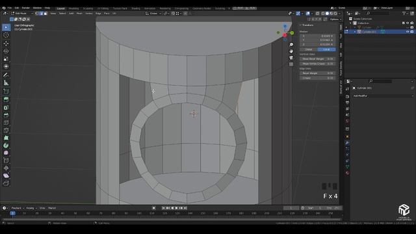Switch perspective/orthographic grid icon

tap(291, 64)
